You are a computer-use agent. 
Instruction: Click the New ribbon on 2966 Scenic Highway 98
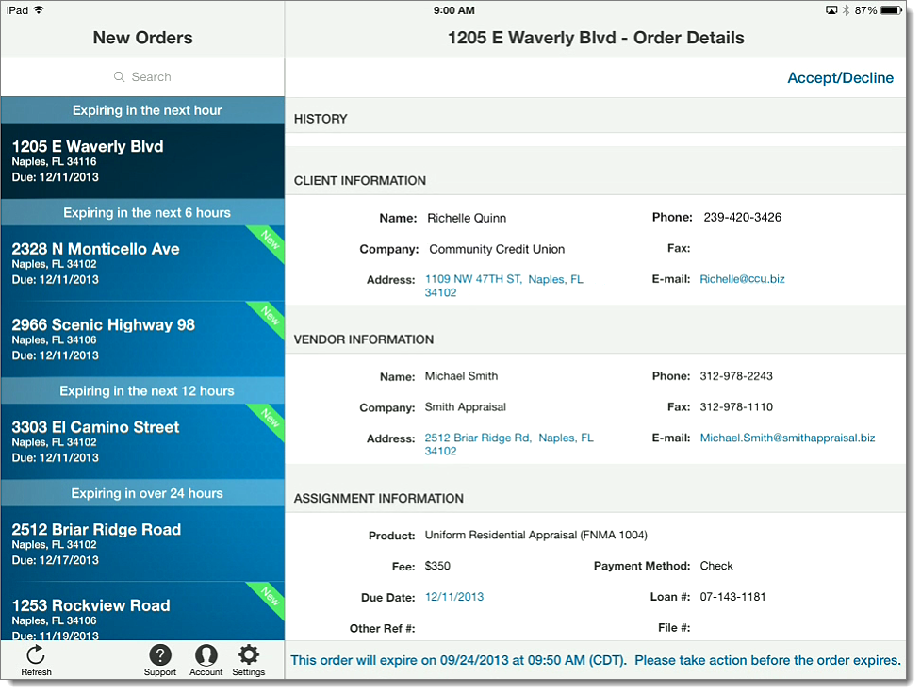click(x=269, y=318)
